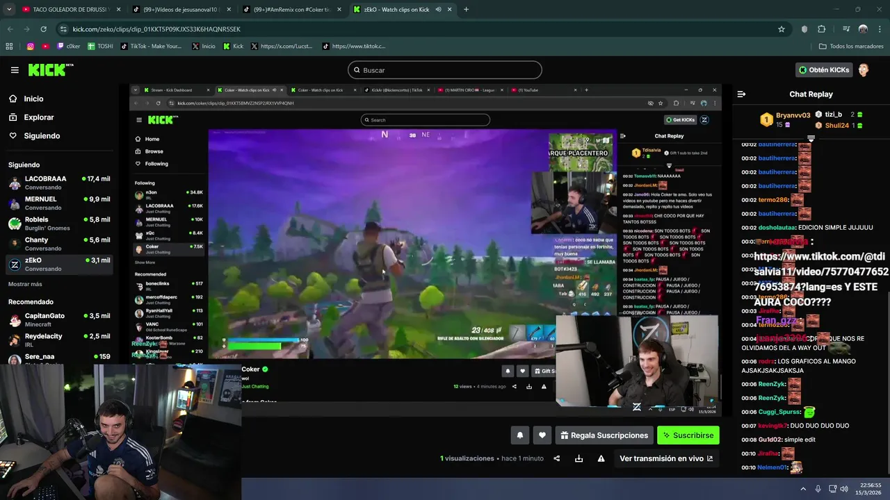The width and height of the screenshot is (890, 500).
Task: Open the apps grid bookmark icon
Action: [x=9, y=47]
